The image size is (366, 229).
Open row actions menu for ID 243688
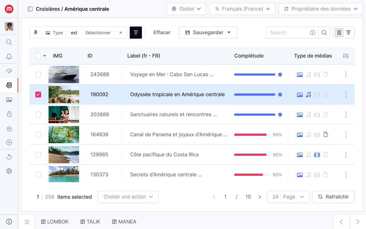(x=346, y=74)
